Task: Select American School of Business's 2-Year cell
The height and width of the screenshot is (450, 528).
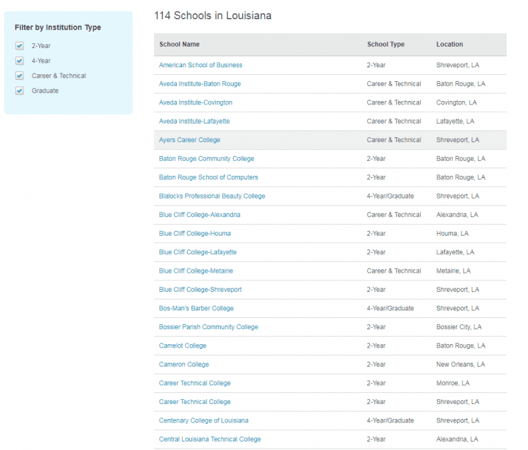Action: tap(376, 65)
